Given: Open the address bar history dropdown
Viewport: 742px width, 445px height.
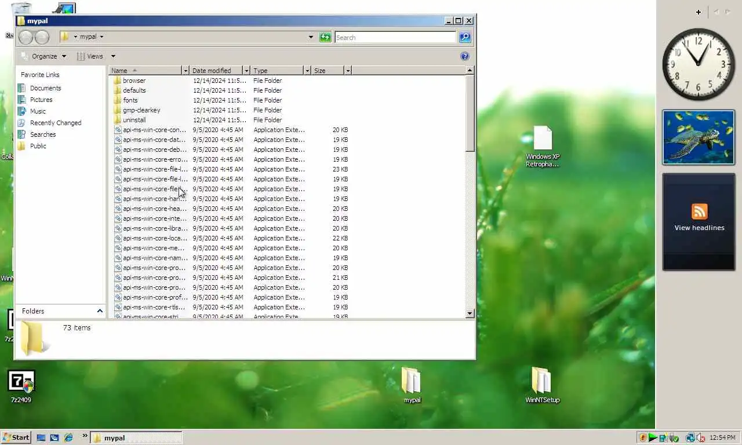Looking at the screenshot, I should coord(311,37).
